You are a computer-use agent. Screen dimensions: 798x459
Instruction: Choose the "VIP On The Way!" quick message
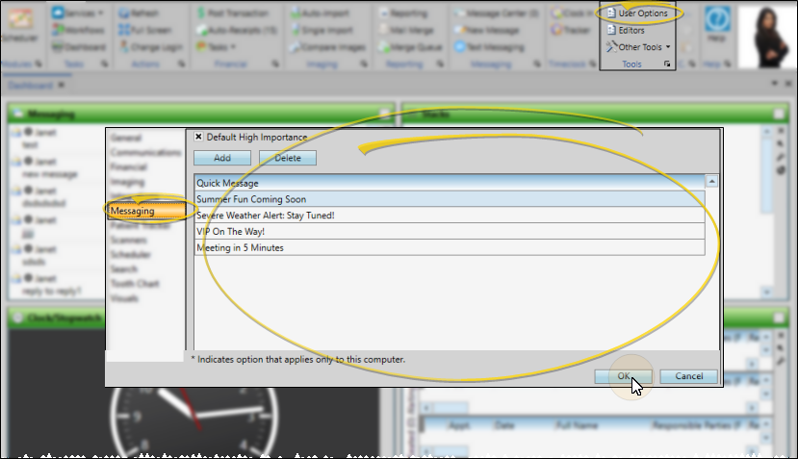coord(450,232)
